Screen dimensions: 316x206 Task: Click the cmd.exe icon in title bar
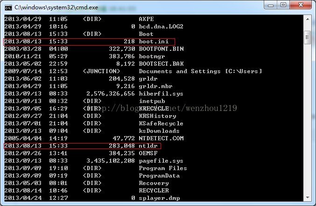8,7
